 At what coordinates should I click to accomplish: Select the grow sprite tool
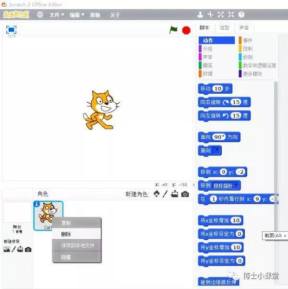[x=221, y=14]
